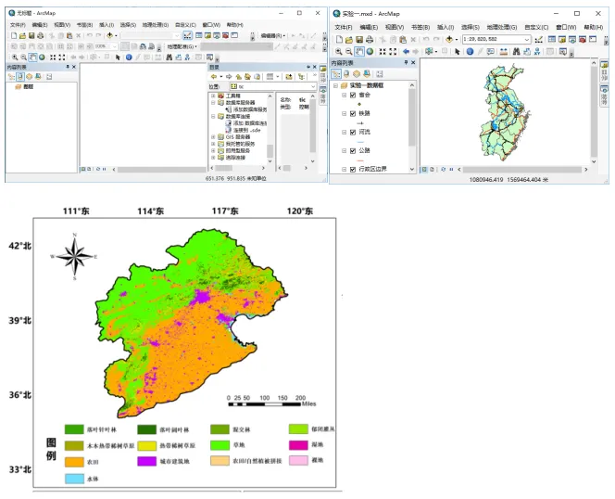The width and height of the screenshot is (615, 499).
Task: Click Open document icon in 实验一.mxd window
Action: (348, 39)
